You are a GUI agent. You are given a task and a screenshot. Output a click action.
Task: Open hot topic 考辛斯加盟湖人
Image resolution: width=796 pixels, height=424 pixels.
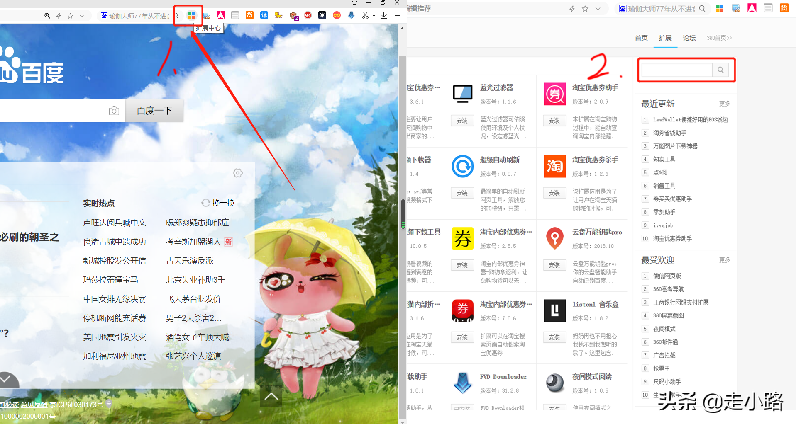coord(193,242)
